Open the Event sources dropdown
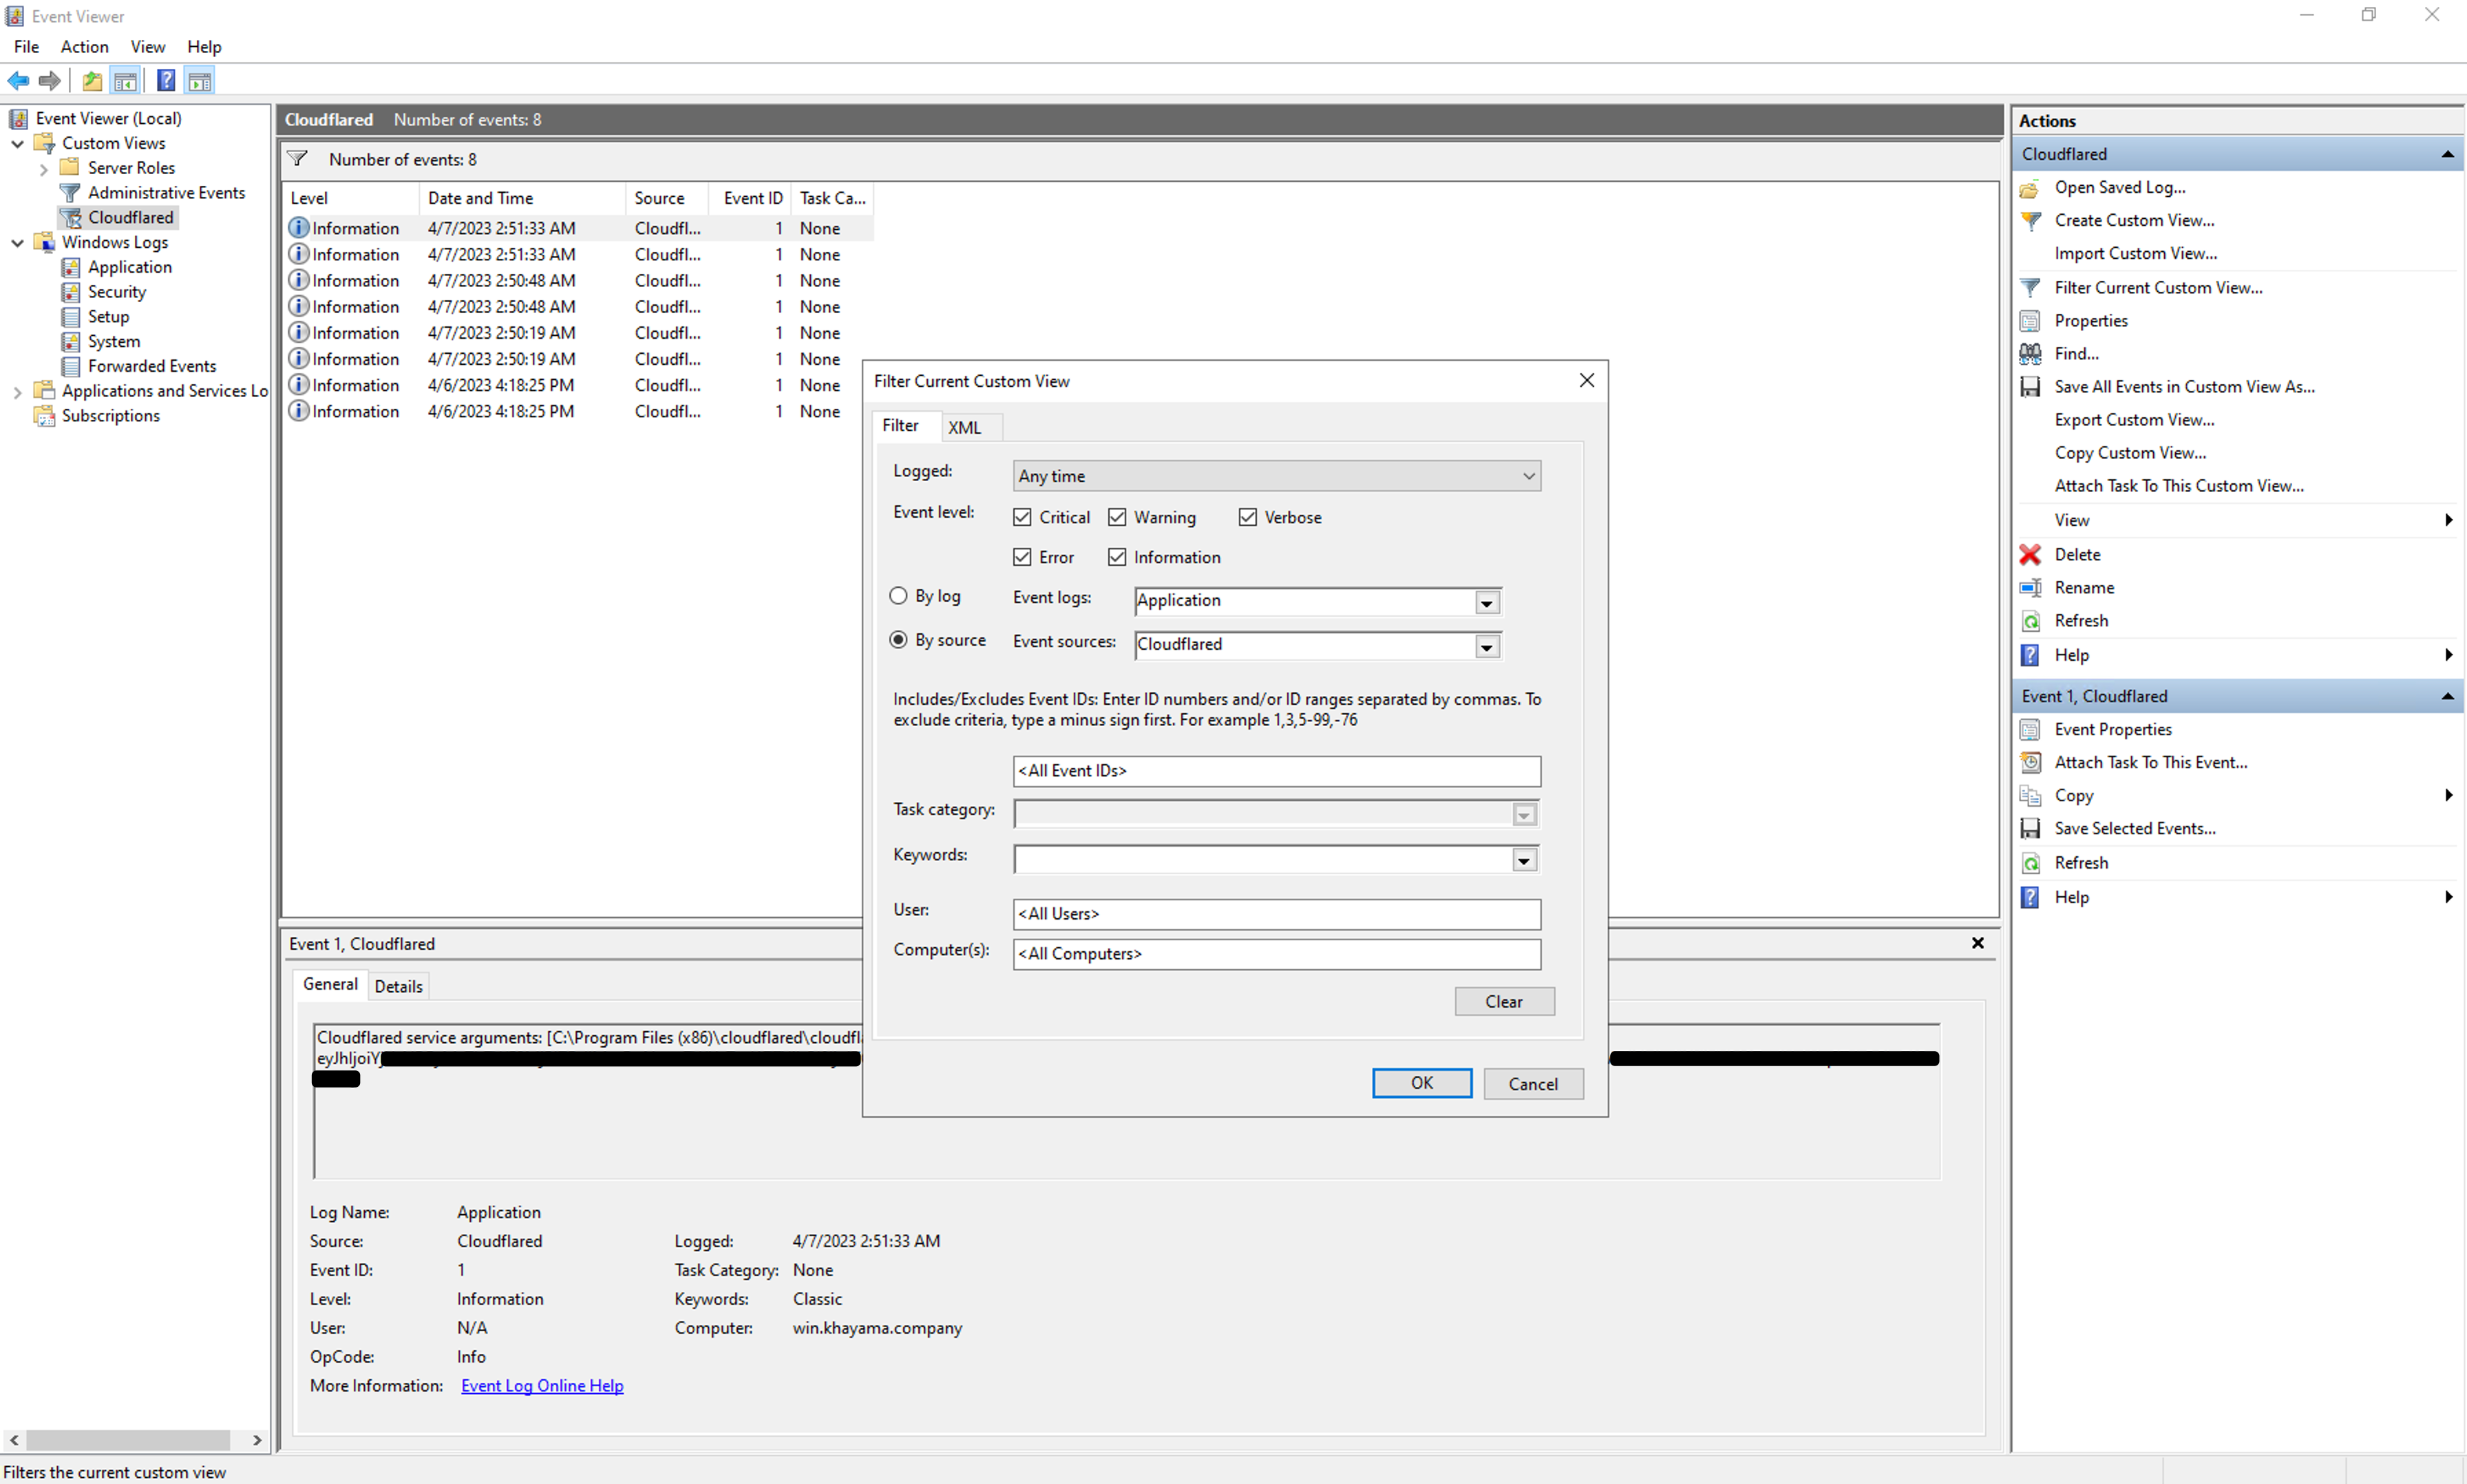 [x=1487, y=646]
